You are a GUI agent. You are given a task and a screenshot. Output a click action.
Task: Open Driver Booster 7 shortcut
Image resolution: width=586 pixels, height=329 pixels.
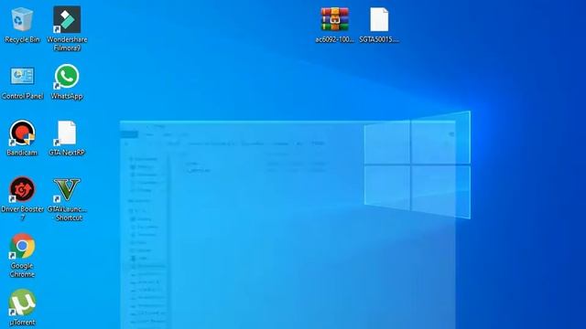(x=22, y=189)
